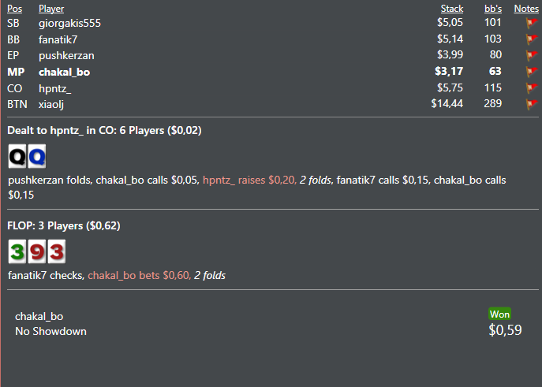
Task: Click the green 3 flop card
Action: [x=17, y=252]
